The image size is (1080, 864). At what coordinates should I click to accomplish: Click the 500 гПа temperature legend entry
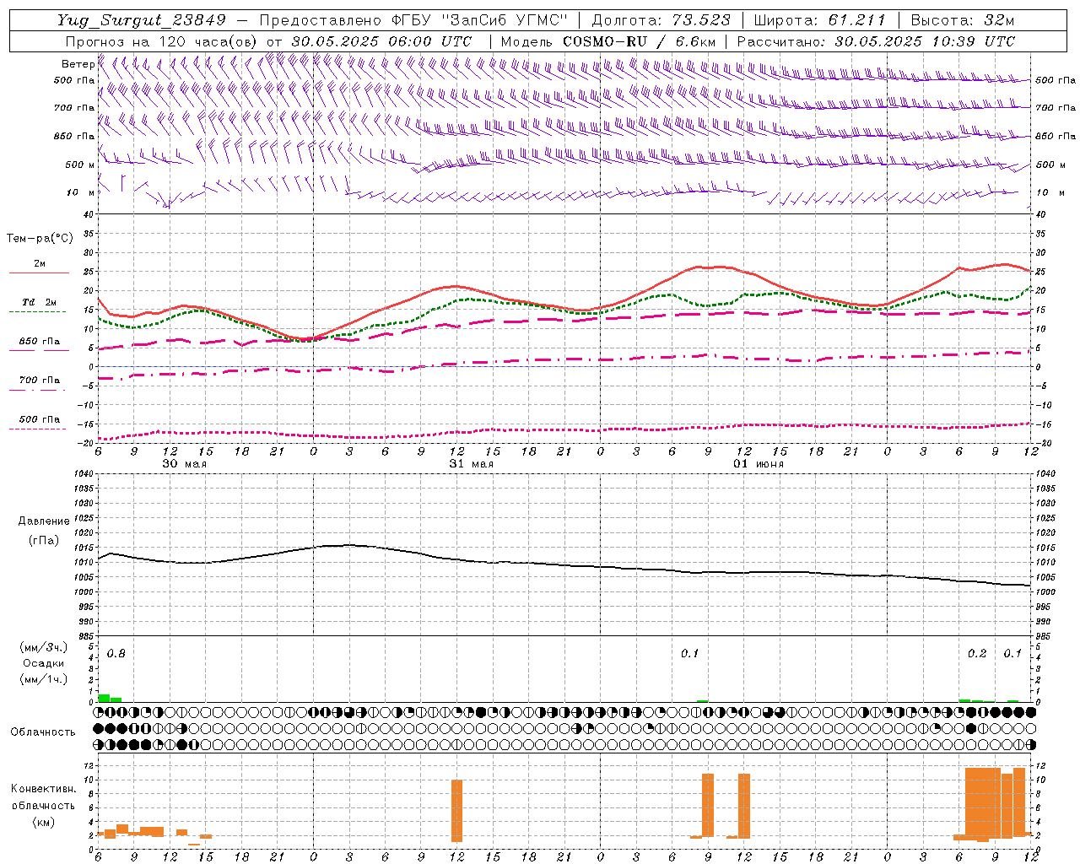click(39, 419)
